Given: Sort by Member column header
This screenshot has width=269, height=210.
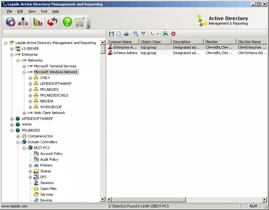Looking at the screenshot, I should (220, 42).
